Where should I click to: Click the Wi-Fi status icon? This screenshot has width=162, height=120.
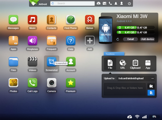(137, 117)
